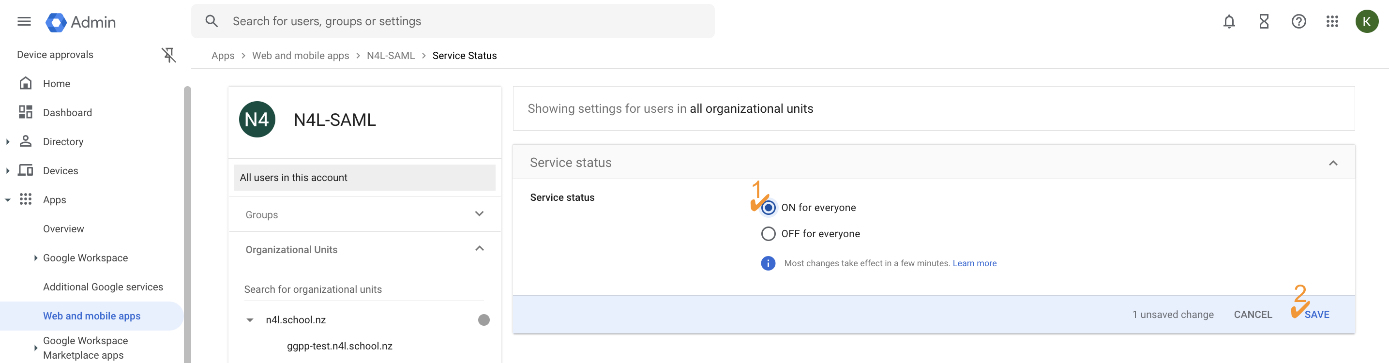Select ON for everyone radio button

pyautogui.click(x=768, y=208)
